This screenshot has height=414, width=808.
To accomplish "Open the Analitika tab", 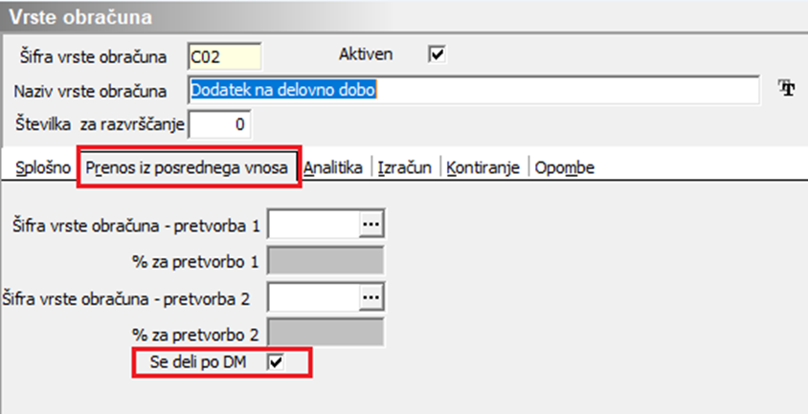I will 333,167.
